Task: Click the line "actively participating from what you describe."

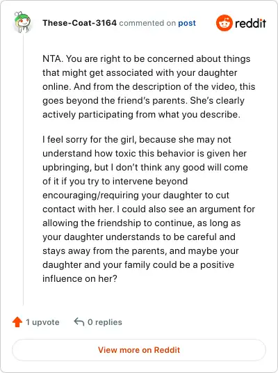Action: (x=141, y=114)
